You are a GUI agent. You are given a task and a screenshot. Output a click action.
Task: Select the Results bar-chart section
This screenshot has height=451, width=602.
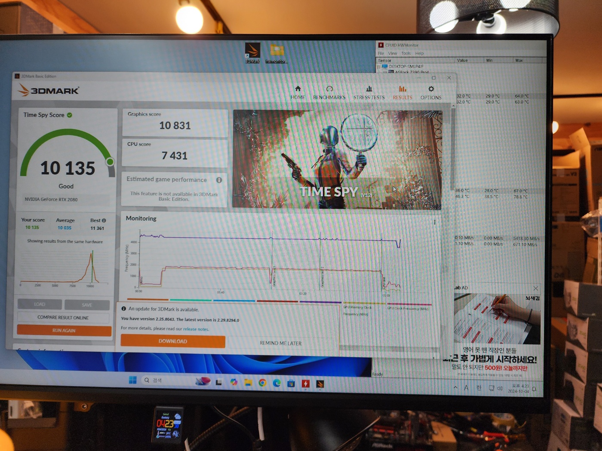pyautogui.click(x=402, y=92)
